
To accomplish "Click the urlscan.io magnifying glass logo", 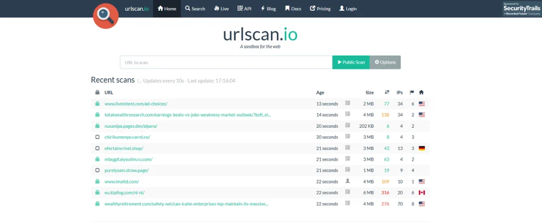I will point(106,16).
